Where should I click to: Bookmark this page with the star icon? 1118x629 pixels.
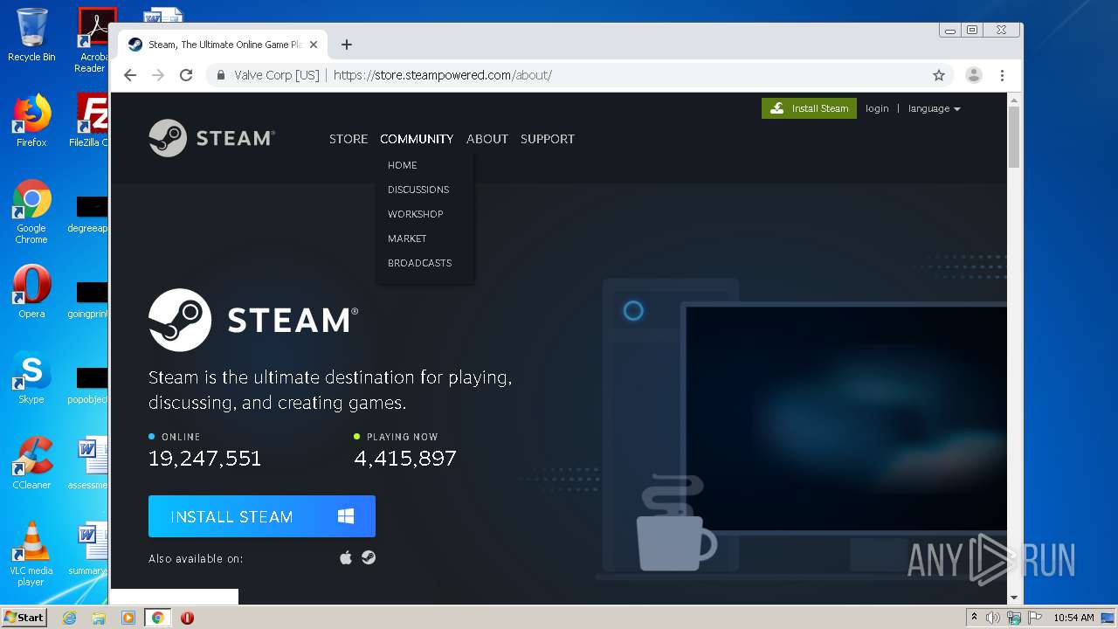[x=939, y=75]
